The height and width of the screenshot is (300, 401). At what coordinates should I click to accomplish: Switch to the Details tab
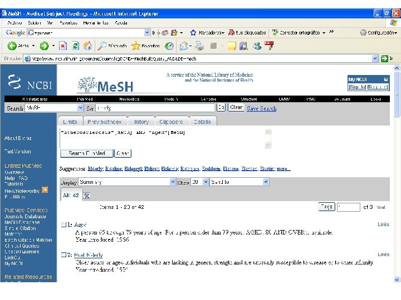pyautogui.click(x=202, y=122)
